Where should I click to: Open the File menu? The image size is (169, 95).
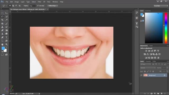coord(7,2)
